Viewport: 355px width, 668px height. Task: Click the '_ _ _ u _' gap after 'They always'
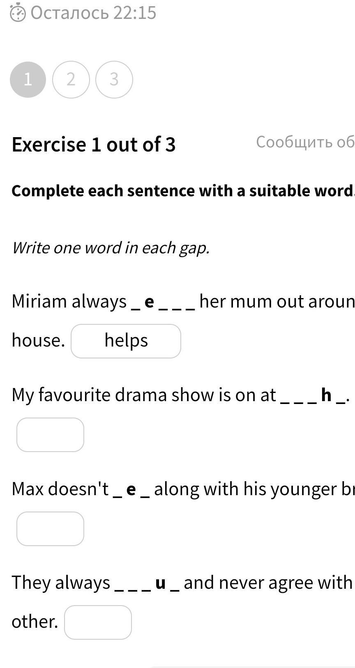coord(147,583)
